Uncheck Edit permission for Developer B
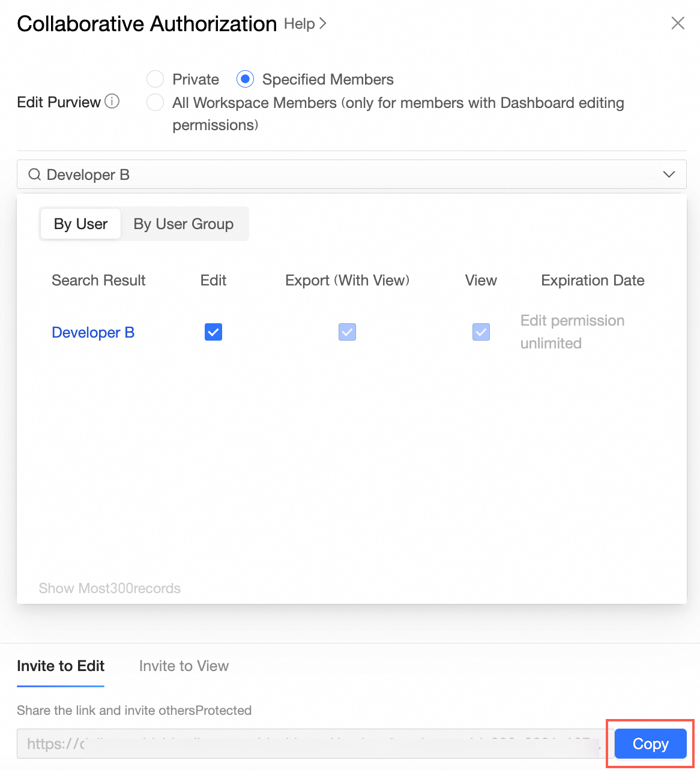 213,332
